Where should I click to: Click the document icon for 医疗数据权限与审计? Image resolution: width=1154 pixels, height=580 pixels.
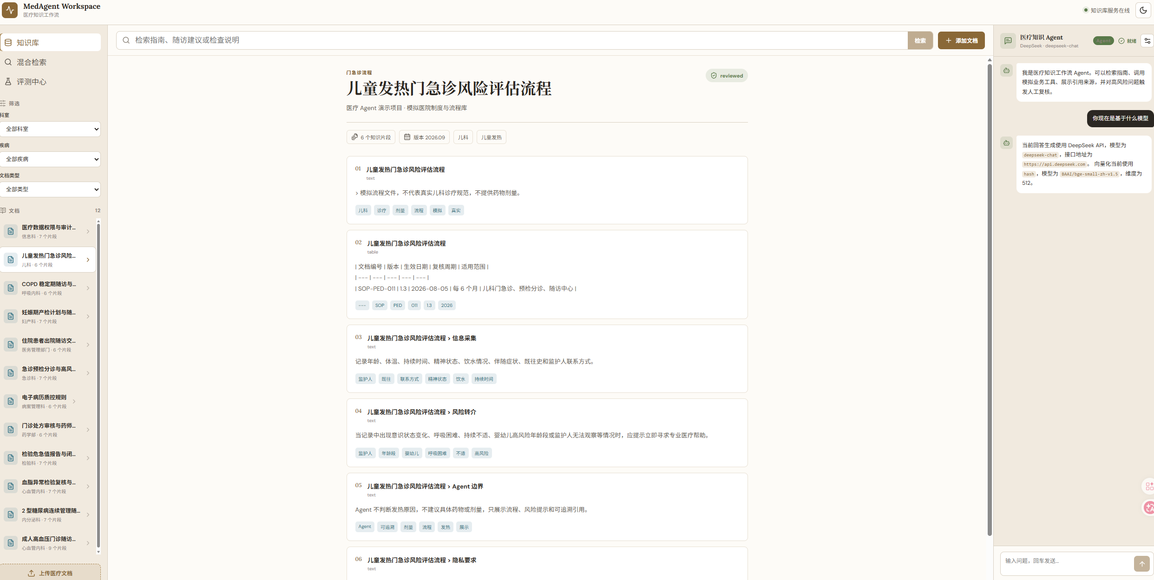11,231
